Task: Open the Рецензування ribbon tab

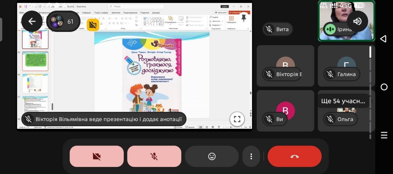Action: (x=130, y=13)
